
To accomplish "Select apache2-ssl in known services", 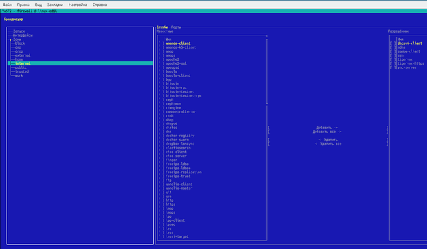I will click(176, 63).
